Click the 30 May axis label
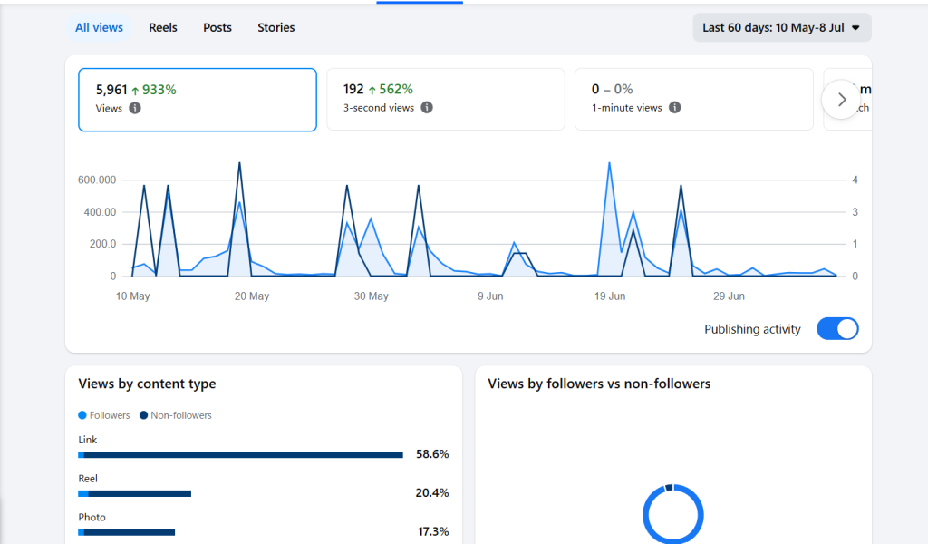Screen dimensions: 928x544 (371, 296)
